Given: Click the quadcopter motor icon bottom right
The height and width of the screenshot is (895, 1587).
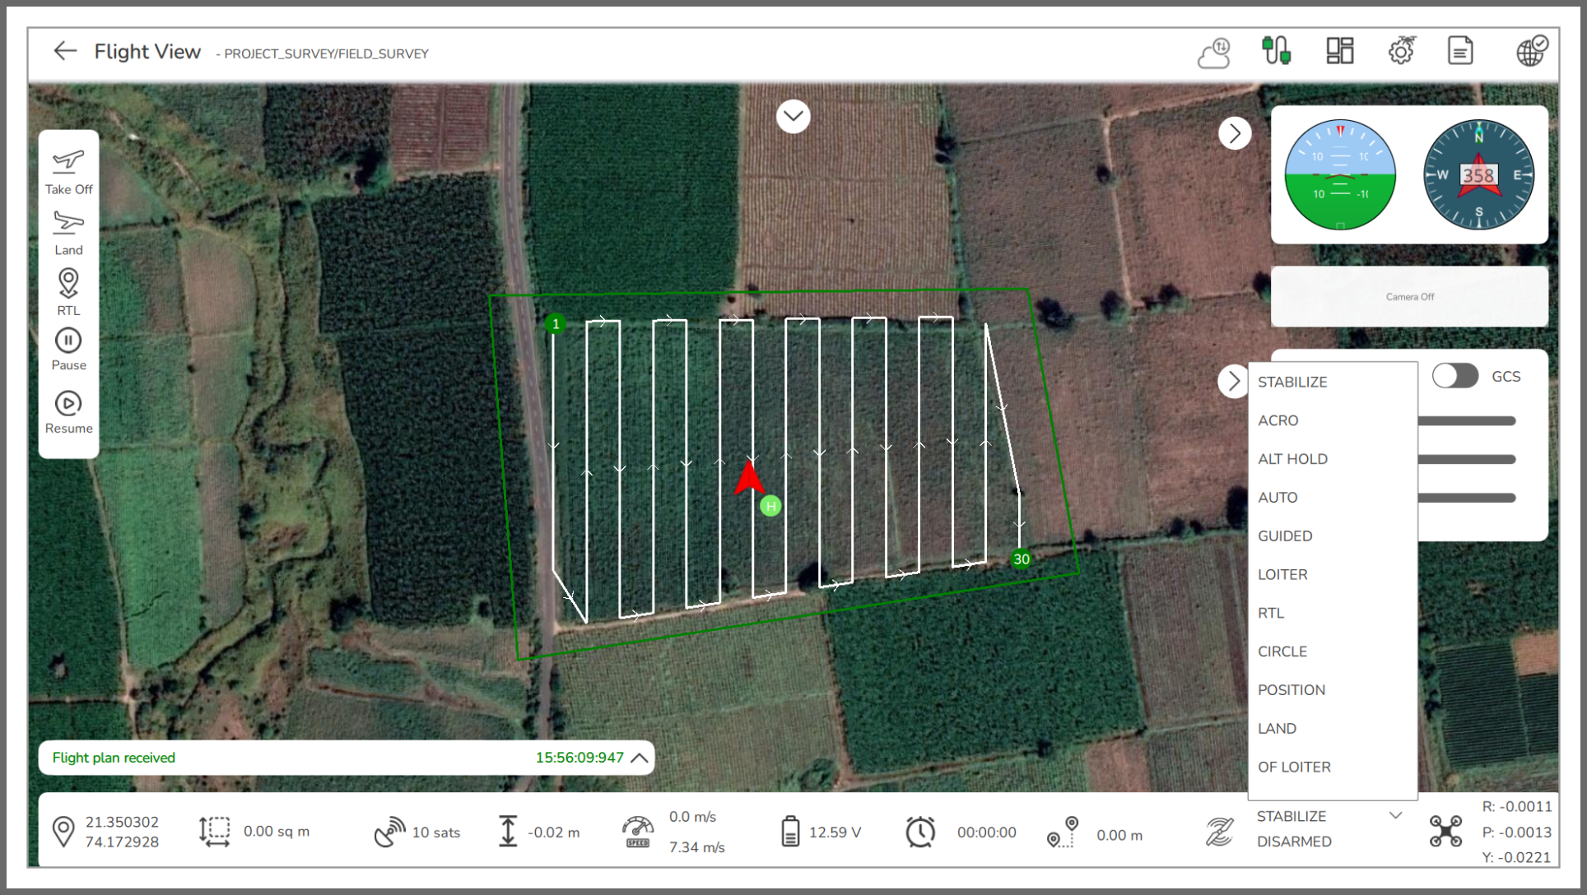Looking at the screenshot, I should (x=1445, y=830).
